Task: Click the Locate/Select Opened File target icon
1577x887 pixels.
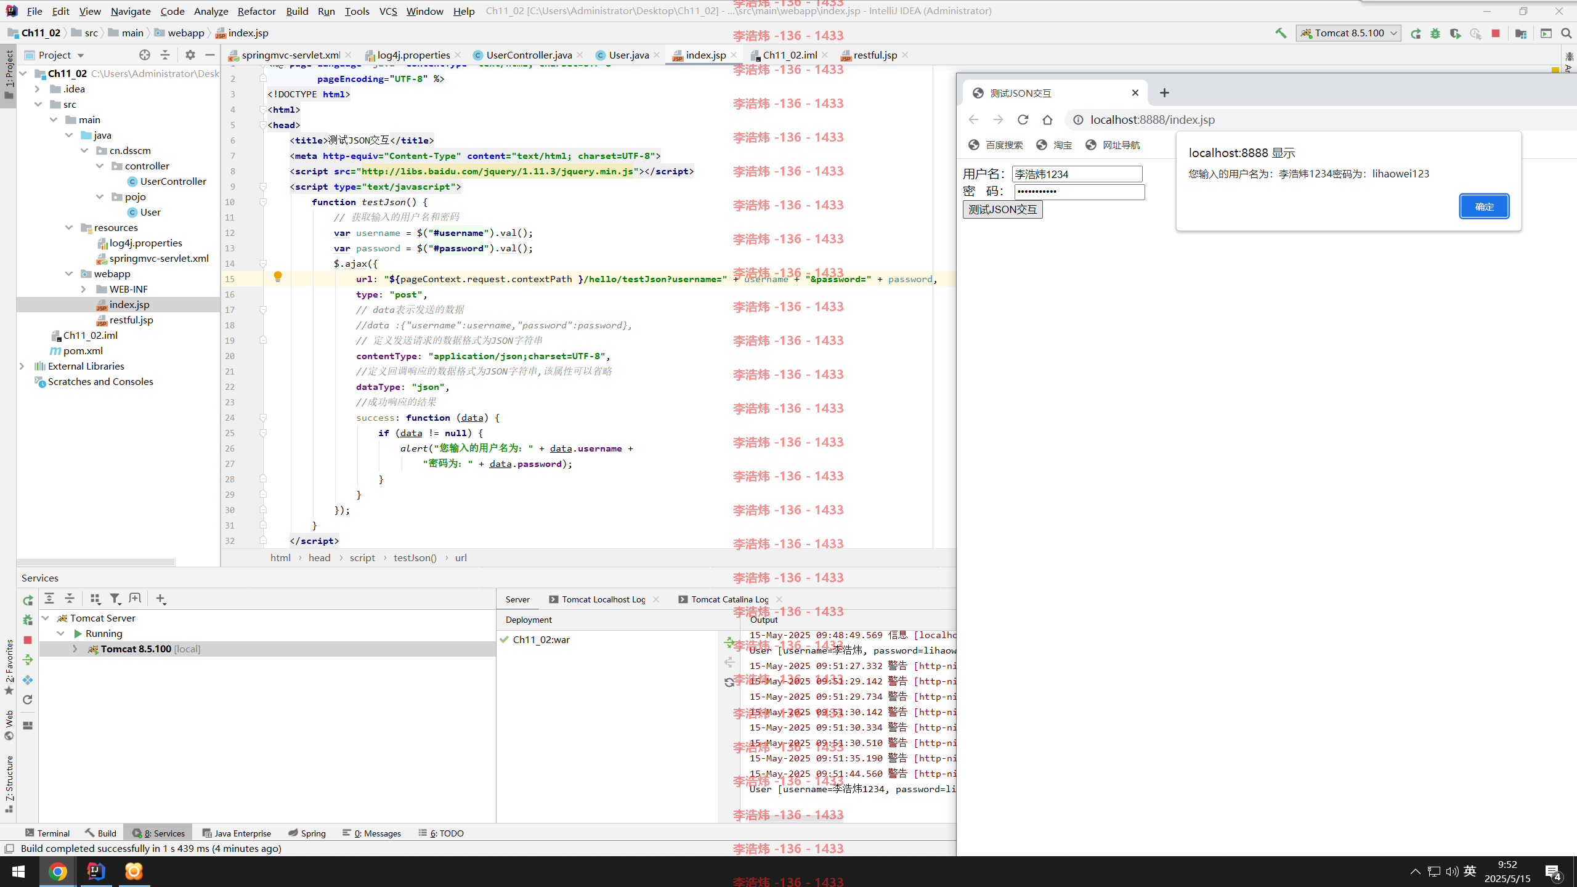Action: click(145, 55)
